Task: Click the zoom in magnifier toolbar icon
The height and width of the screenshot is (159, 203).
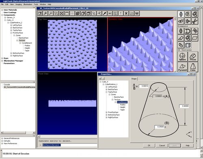Action: 45,13
